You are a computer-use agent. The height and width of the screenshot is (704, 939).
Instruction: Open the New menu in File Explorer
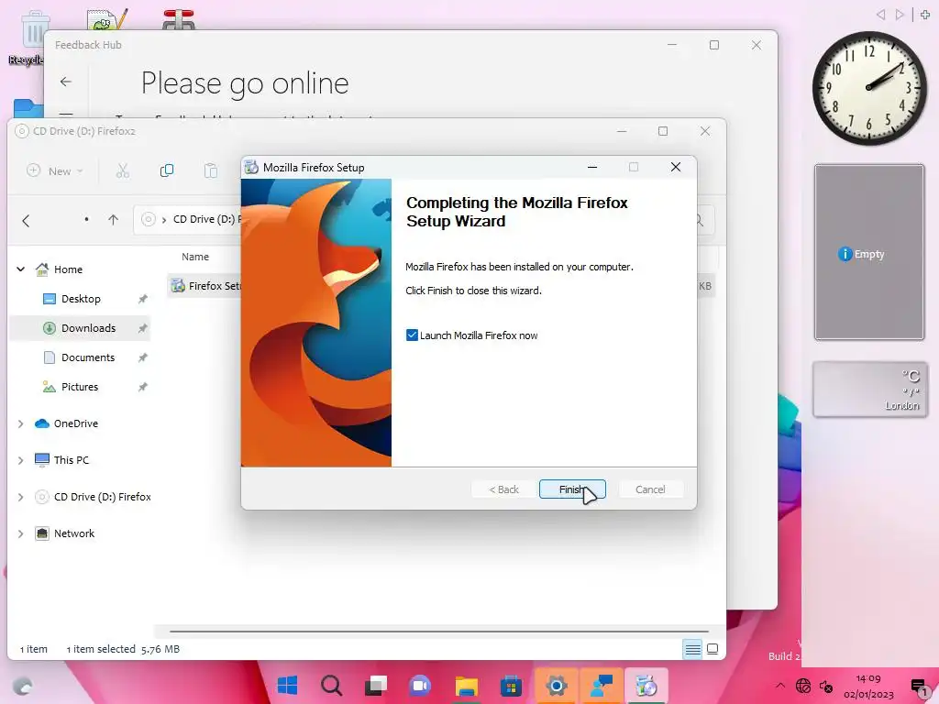click(x=54, y=171)
